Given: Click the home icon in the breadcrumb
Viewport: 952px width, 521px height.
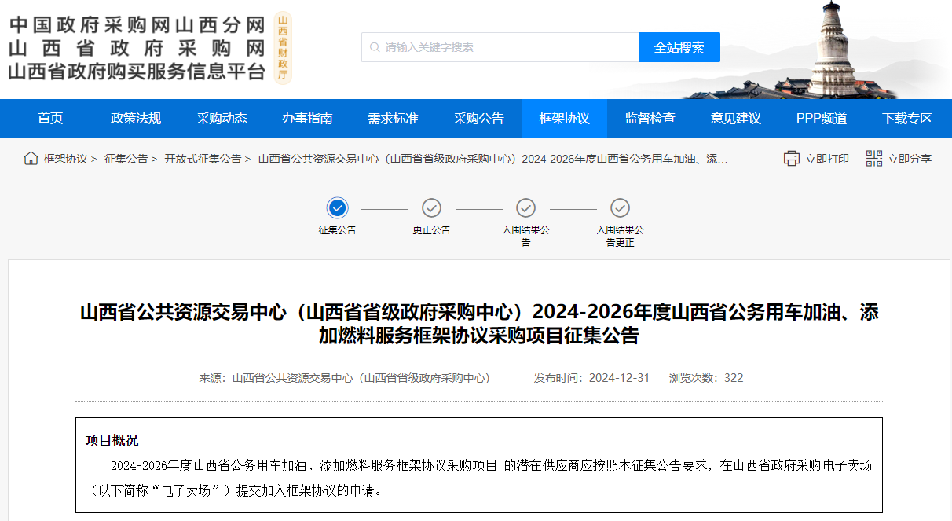Looking at the screenshot, I should (29, 158).
